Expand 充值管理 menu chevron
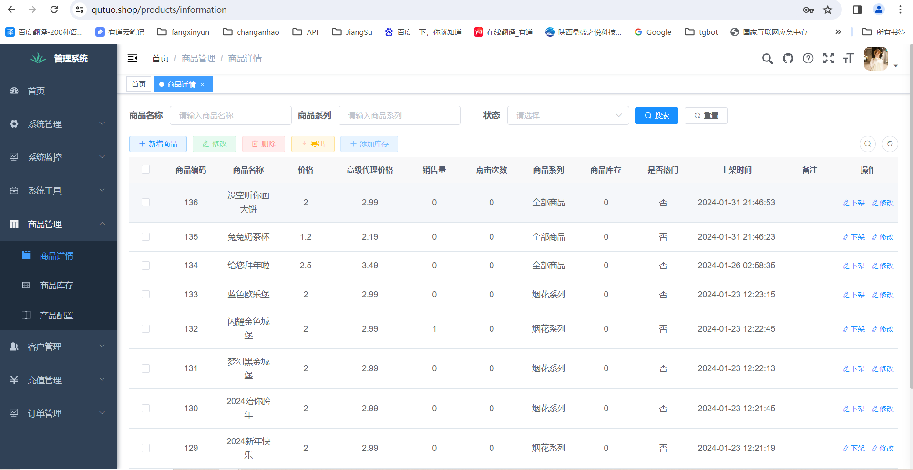913x470 pixels. 102,379
